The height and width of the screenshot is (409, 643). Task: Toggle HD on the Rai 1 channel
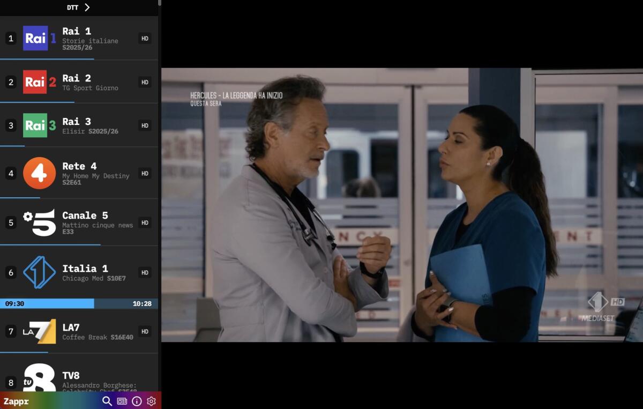144,38
